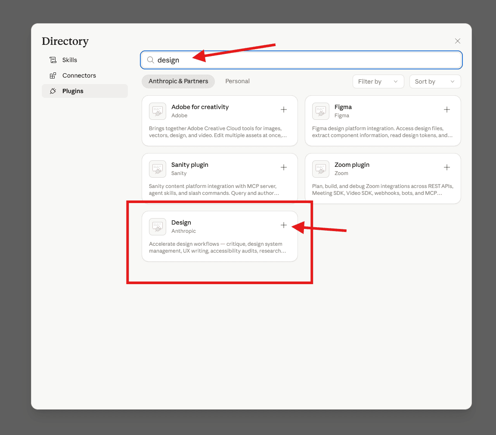This screenshot has height=435, width=496.
Task: Click the Anthropic publisher label
Action: [x=183, y=231]
